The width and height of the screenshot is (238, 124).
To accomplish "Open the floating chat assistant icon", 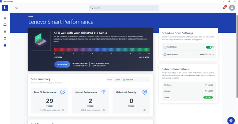I will 230,120.
